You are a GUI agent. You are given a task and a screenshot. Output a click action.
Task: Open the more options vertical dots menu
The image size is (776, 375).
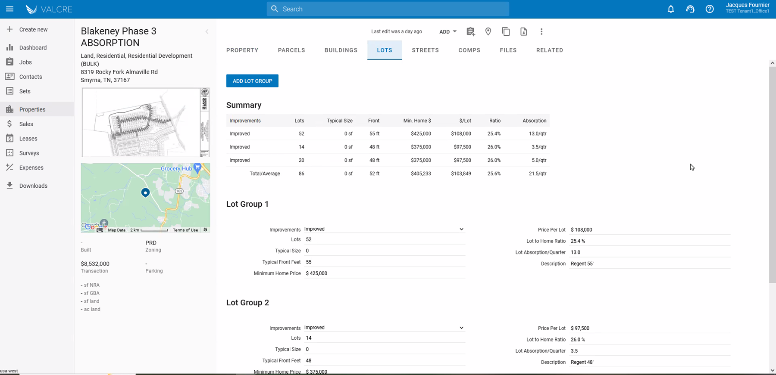click(541, 31)
